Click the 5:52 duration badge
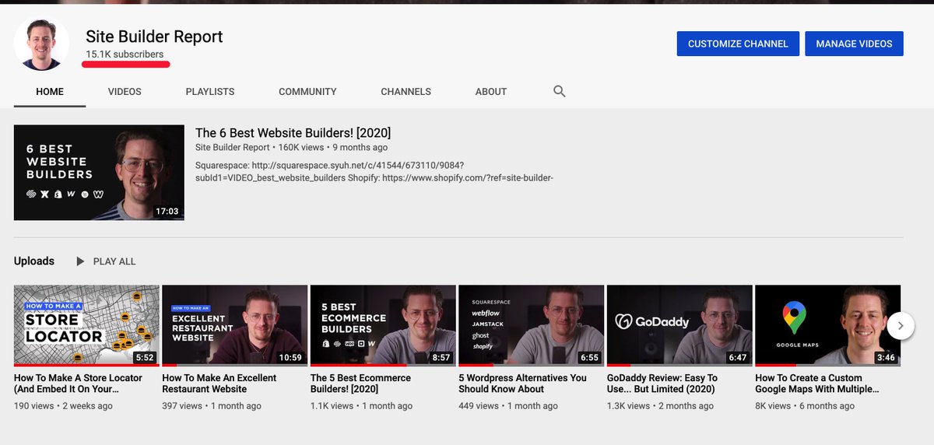The width and height of the screenshot is (934, 445). pos(144,358)
